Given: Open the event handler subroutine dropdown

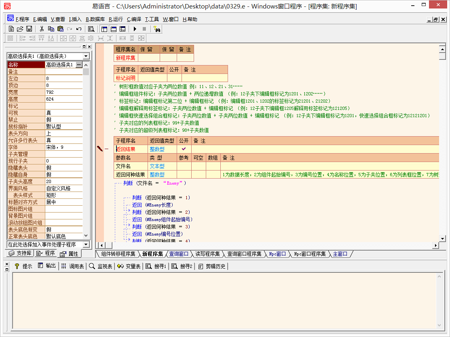Looking at the screenshot, I should (86, 244).
